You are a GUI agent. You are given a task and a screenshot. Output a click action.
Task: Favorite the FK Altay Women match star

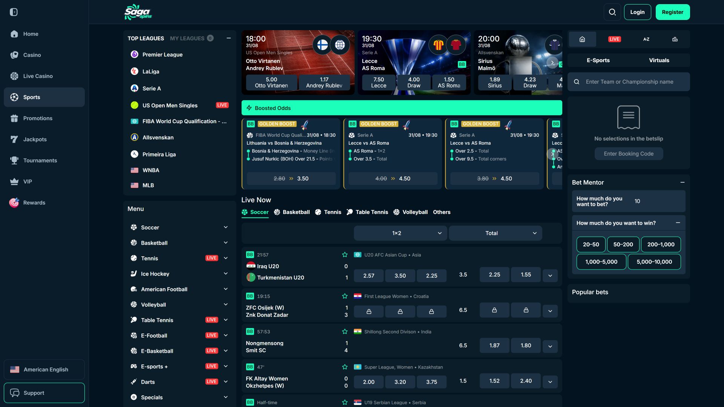coord(345,367)
